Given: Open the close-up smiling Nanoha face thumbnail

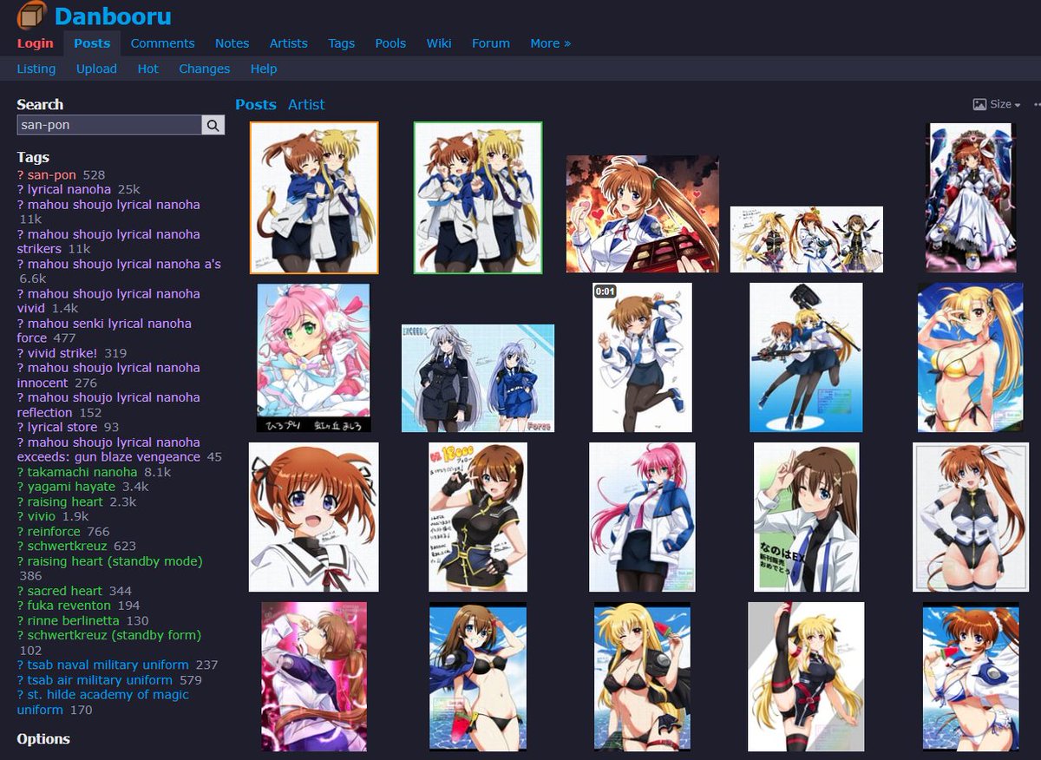Looking at the screenshot, I should pos(314,517).
